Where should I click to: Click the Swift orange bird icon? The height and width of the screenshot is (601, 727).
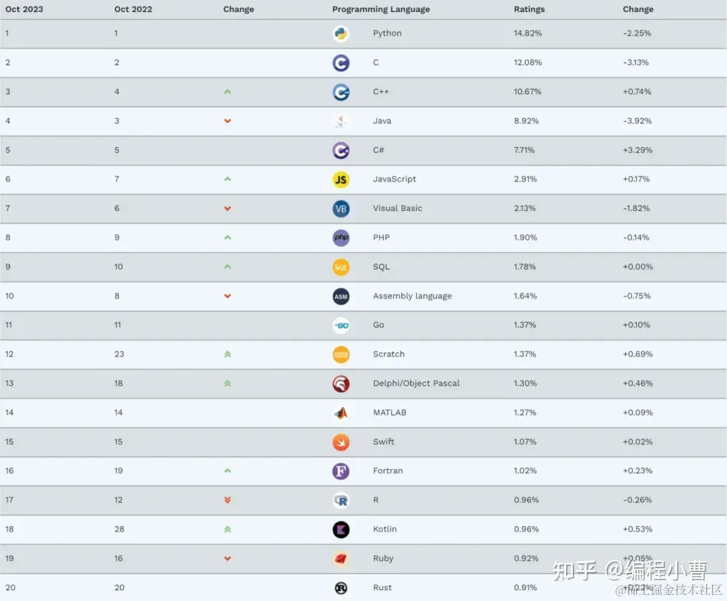click(x=341, y=442)
